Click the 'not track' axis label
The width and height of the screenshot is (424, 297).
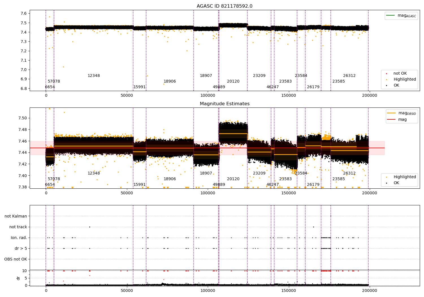[x=18, y=227]
